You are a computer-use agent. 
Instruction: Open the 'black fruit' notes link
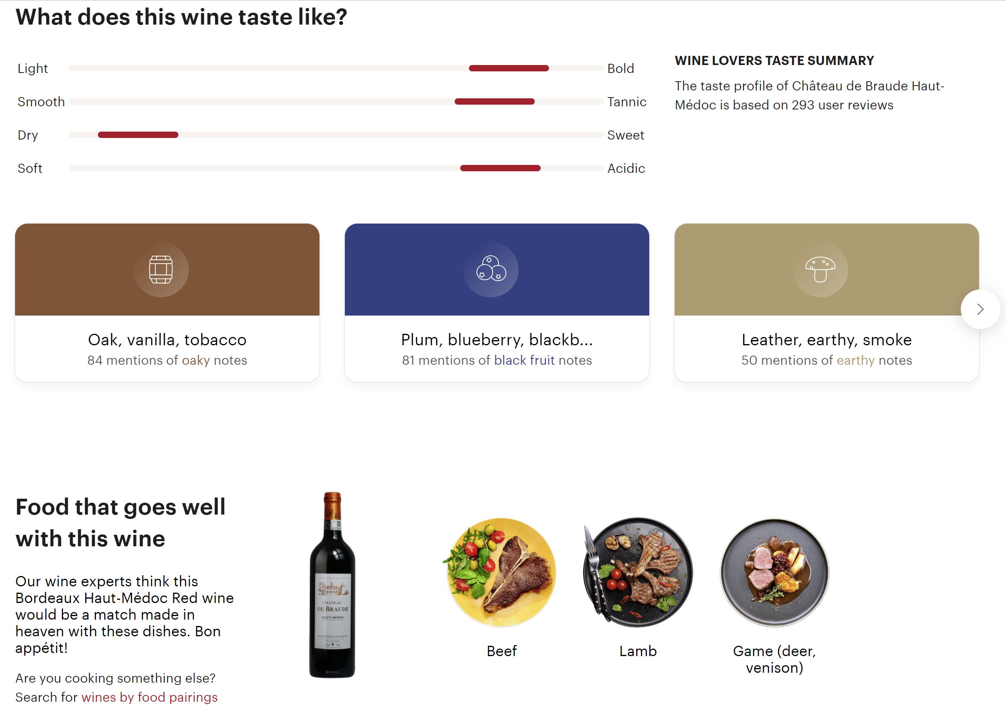coord(524,360)
